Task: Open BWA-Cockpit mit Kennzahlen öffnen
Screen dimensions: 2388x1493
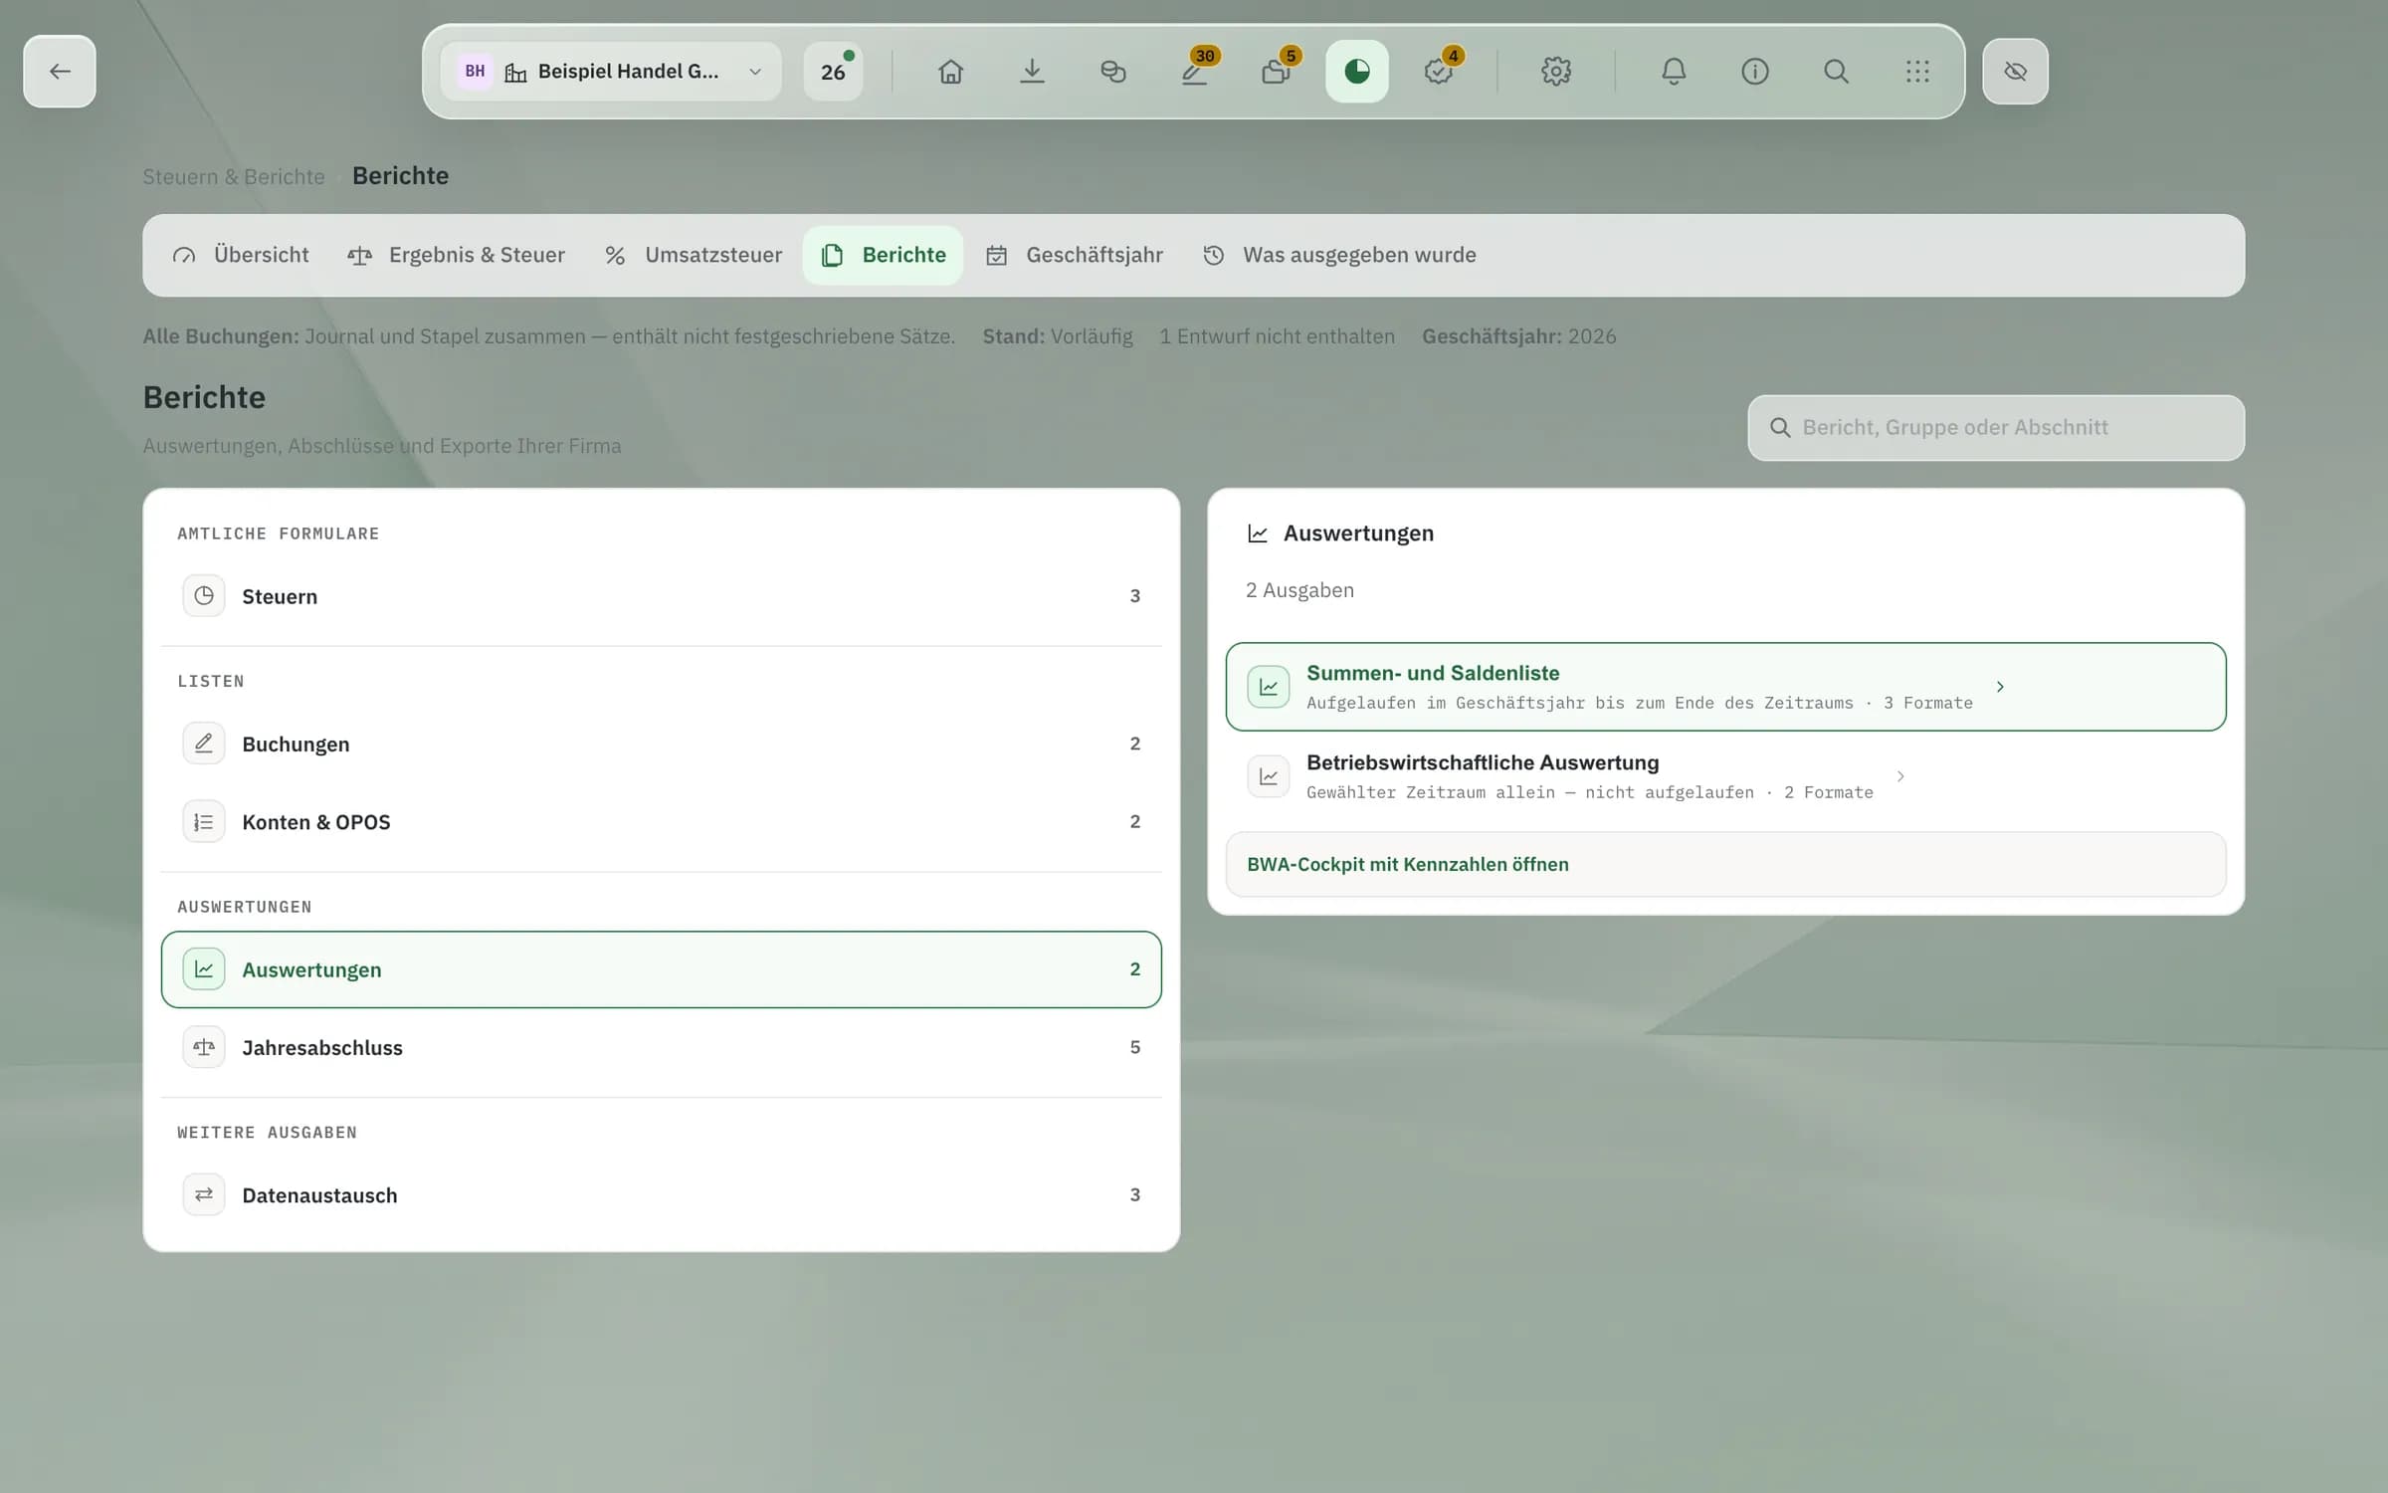Action: [x=1725, y=864]
